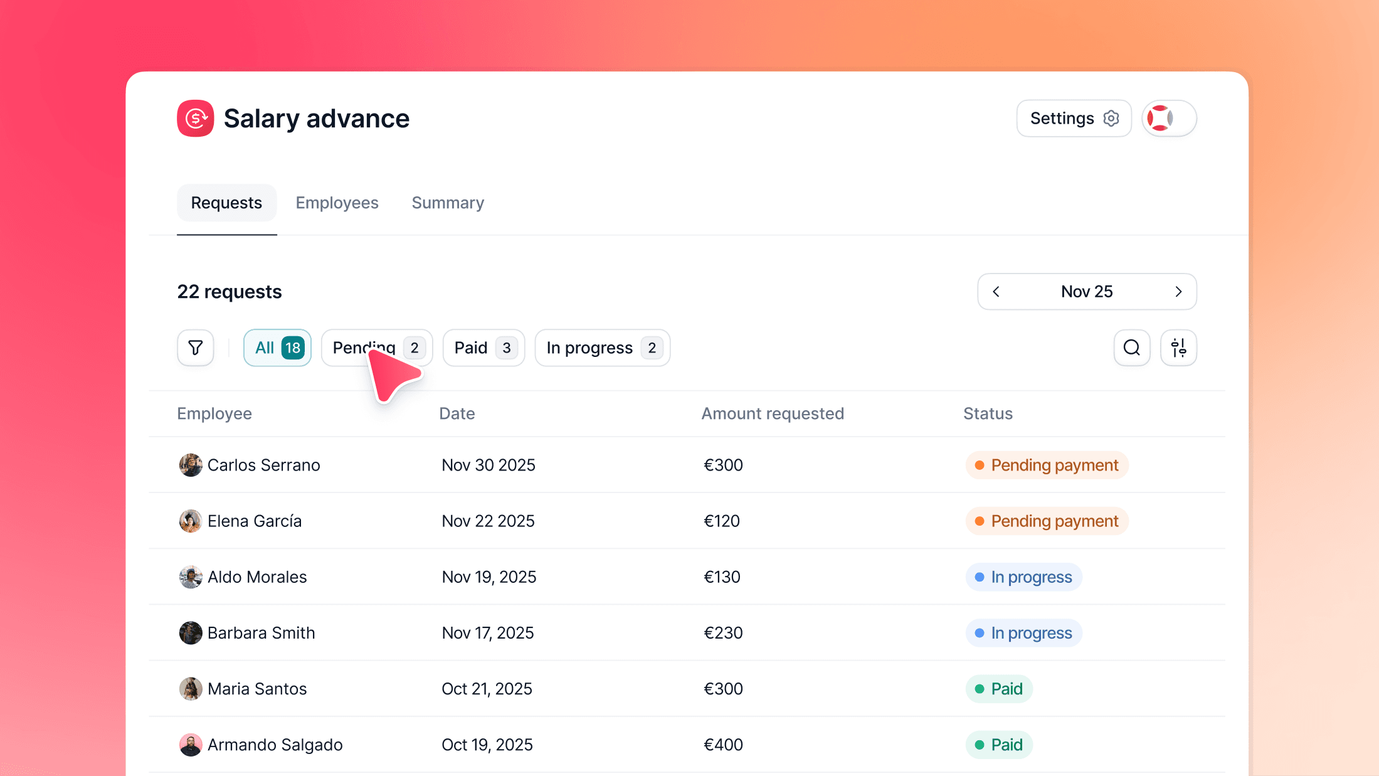Image resolution: width=1379 pixels, height=776 pixels.
Task: Click the search magnifier icon
Action: 1131,348
